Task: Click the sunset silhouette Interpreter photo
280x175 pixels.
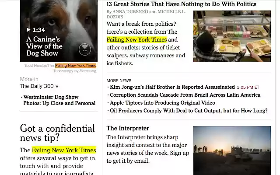Action: coord(232,150)
